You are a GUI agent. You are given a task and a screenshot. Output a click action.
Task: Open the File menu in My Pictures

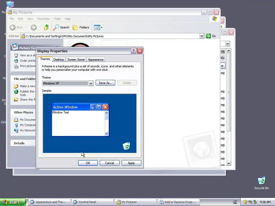(x=12, y=19)
